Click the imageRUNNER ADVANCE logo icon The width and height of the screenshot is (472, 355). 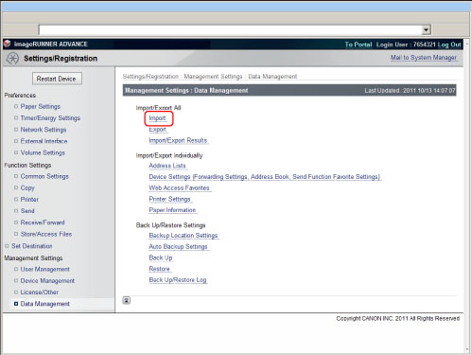pos(8,44)
